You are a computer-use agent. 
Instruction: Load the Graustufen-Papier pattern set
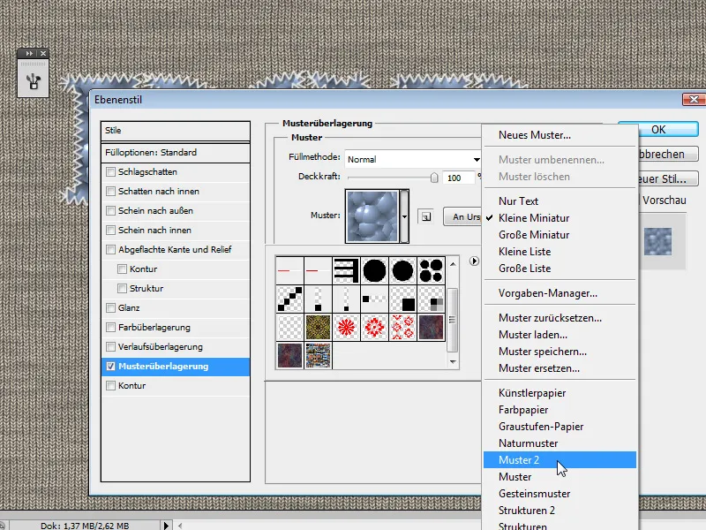(541, 427)
